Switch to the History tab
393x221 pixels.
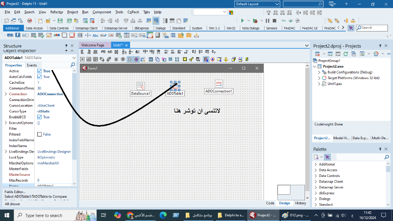300,203
